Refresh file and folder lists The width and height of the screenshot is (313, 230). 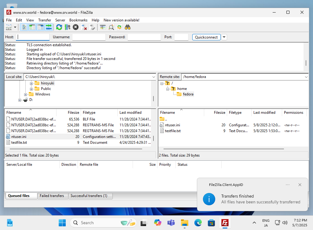(x=59, y=27)
